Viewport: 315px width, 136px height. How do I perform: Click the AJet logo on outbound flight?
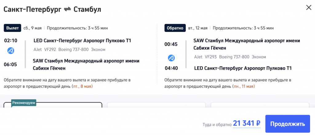[x=11, y=51]
